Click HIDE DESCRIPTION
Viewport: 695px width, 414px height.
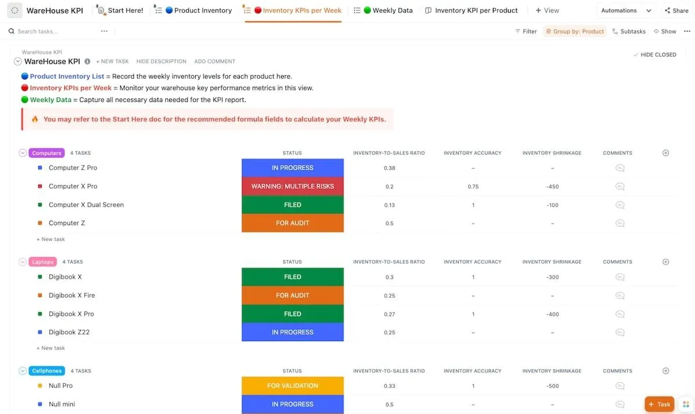[x=162, y=61]
